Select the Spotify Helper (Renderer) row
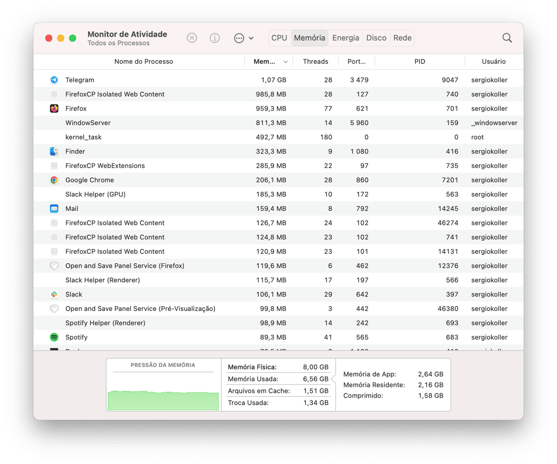The width and height of the screenshot is (557, 464). click(278, 323)
